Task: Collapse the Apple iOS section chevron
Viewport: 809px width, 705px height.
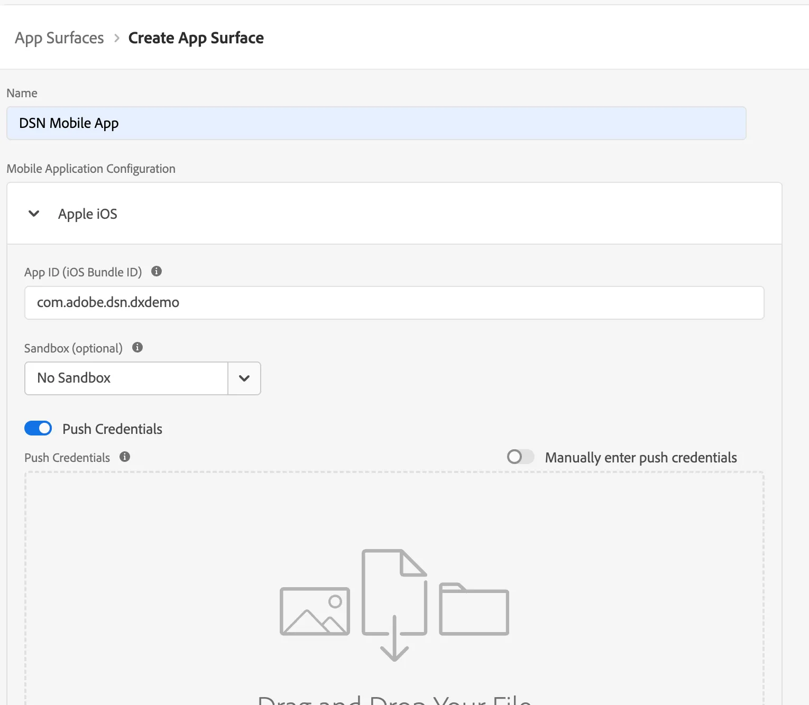Action: [x=34, y=214]
